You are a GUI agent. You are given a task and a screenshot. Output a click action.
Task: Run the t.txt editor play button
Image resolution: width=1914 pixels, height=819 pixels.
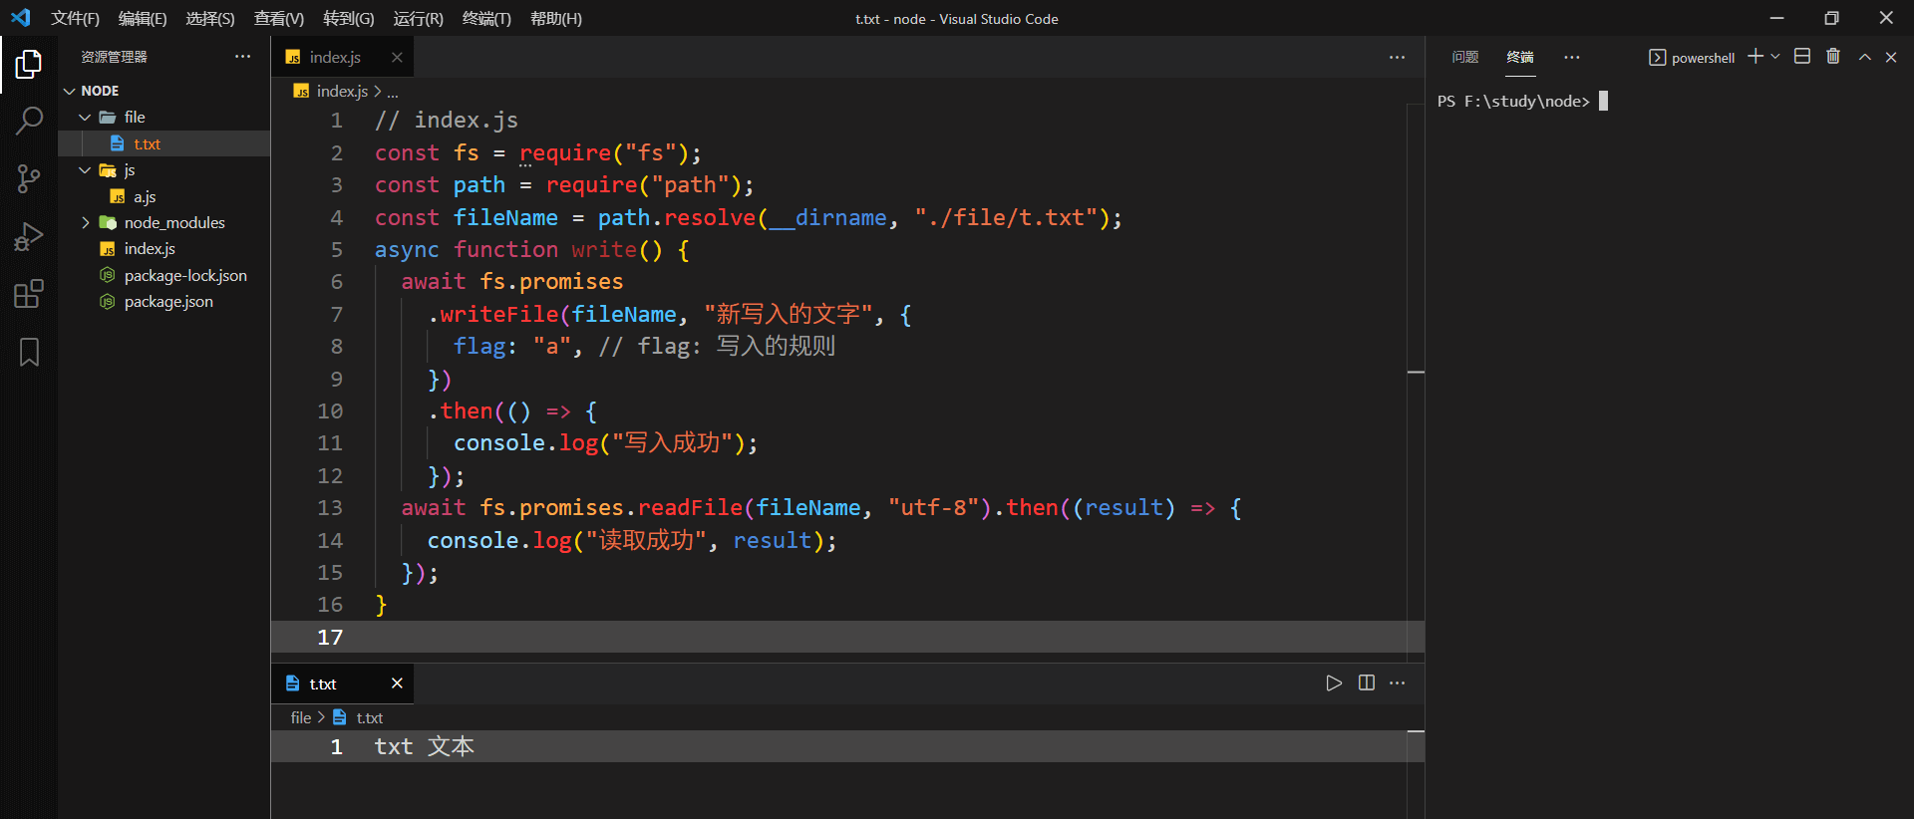tap(1334, 682)
